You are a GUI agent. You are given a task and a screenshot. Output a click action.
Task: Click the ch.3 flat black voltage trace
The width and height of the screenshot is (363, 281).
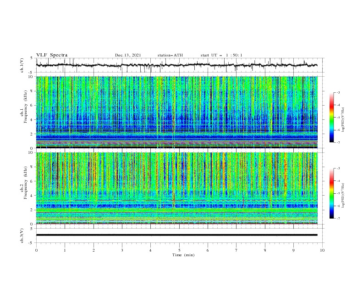(x=176, y=235)
